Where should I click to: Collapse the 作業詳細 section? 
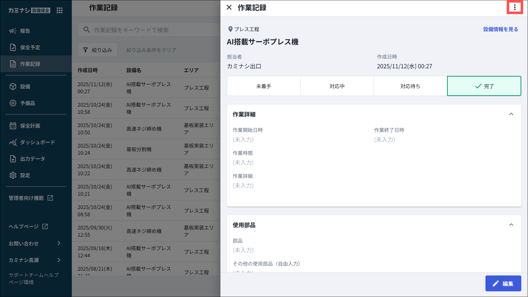[x=511, y=114]
